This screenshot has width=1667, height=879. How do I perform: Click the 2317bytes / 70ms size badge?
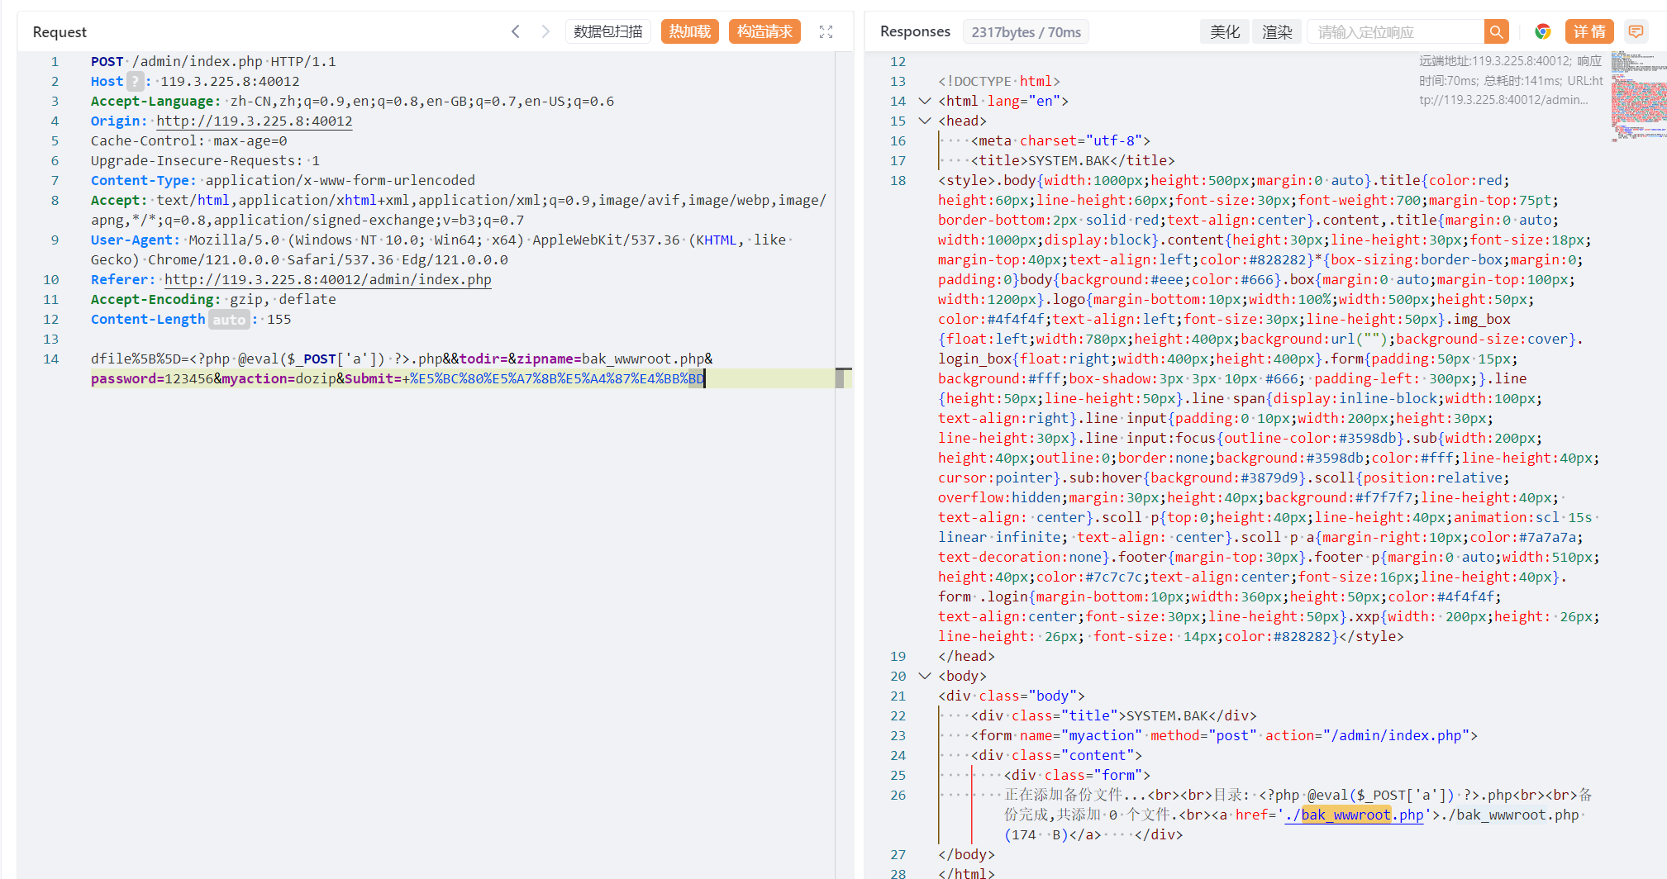click(1026, 32)
